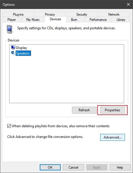Switch to the Player tab
Screen dimensions: 133x173
coord(12,20)
